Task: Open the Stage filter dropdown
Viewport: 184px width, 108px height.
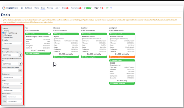Action: [x=12, y=84]
